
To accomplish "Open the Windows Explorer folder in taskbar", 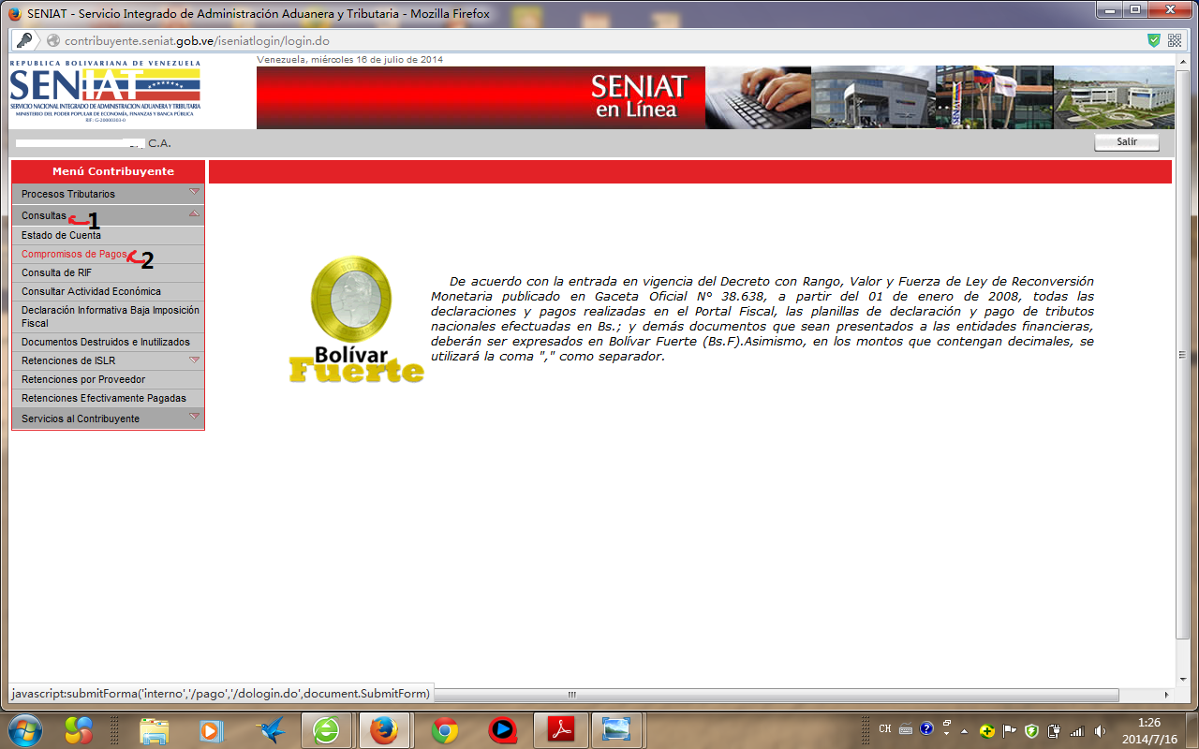I will (154, 730).
